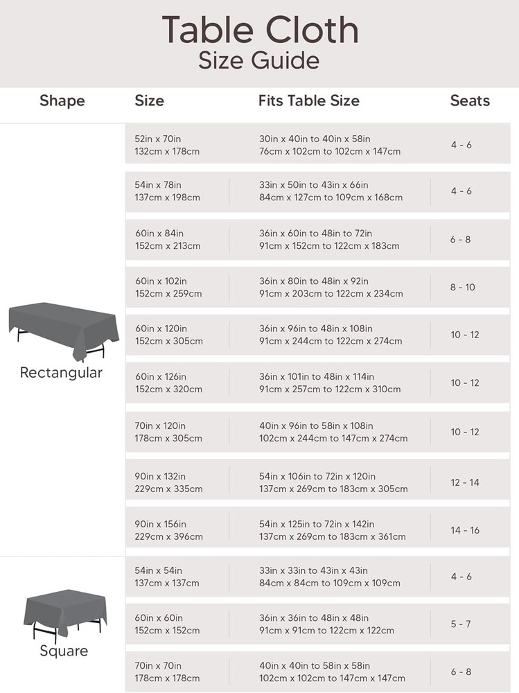
Task: Select the 14 - 16 seats value
Action: tap(464, 530)
